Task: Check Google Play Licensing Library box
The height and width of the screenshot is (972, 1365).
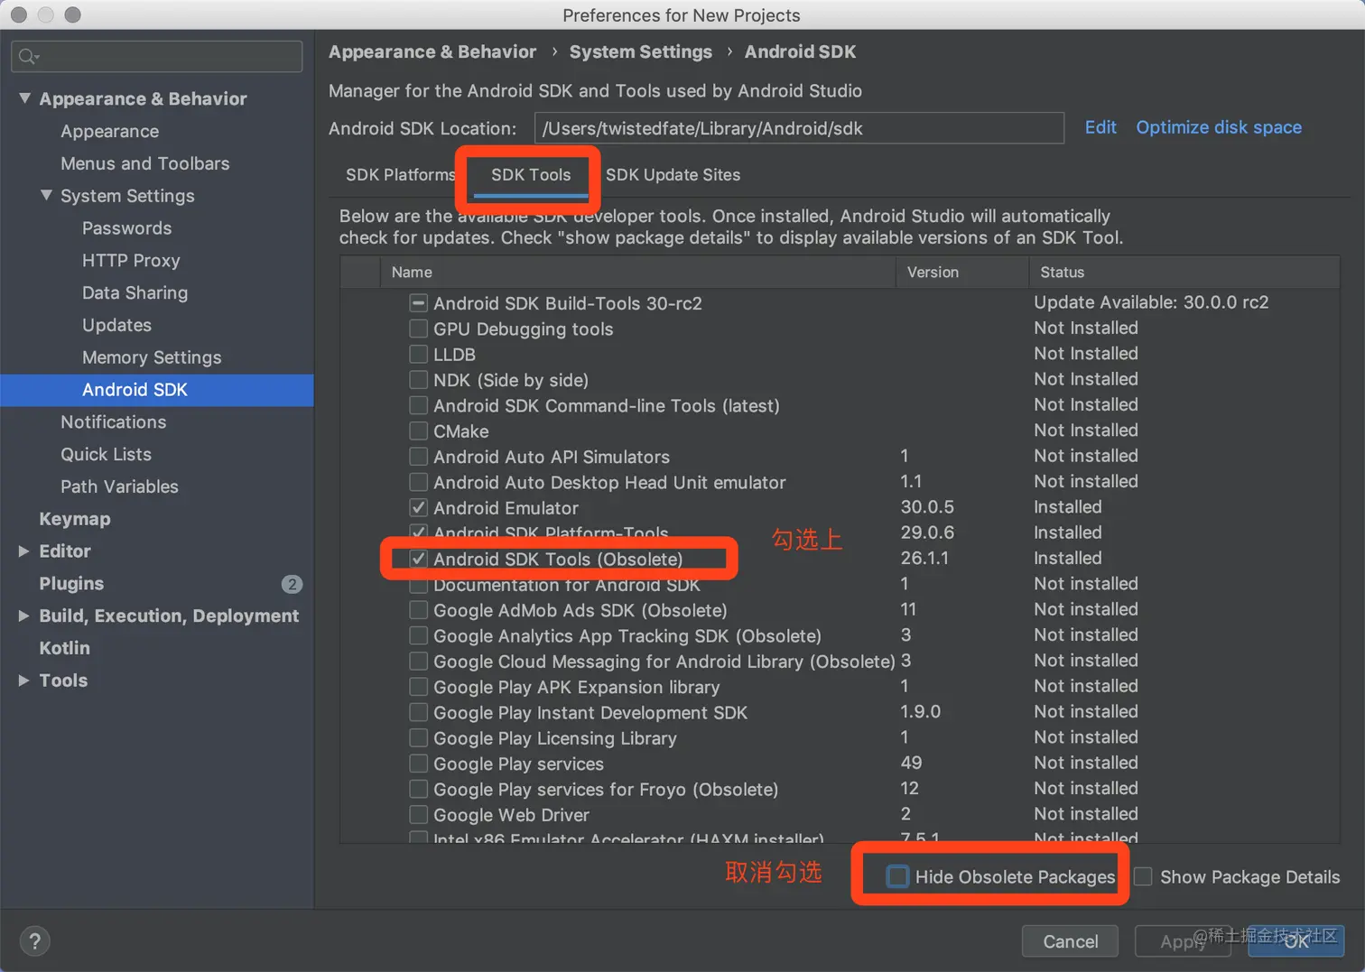Action: 418,737
